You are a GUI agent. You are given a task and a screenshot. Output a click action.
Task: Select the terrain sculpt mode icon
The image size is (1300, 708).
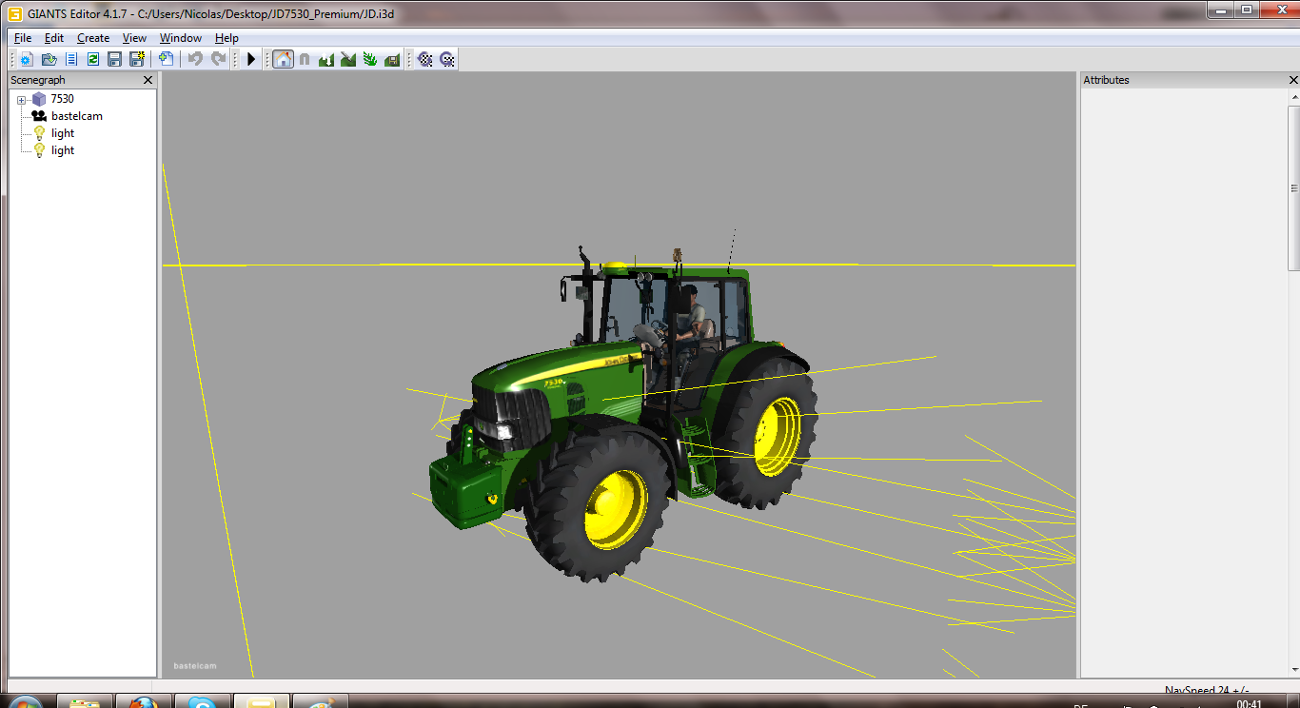tap(326, 59)
